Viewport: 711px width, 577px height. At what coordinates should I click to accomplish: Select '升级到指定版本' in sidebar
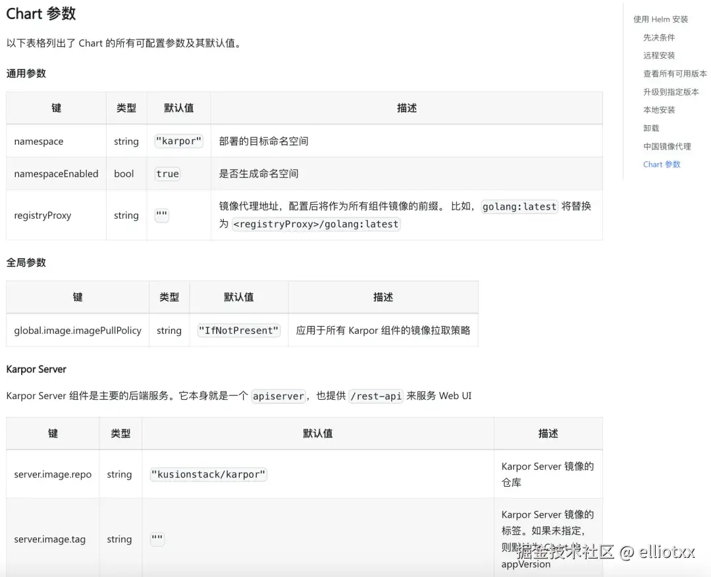pyautogui.click(x=671, y=92)
